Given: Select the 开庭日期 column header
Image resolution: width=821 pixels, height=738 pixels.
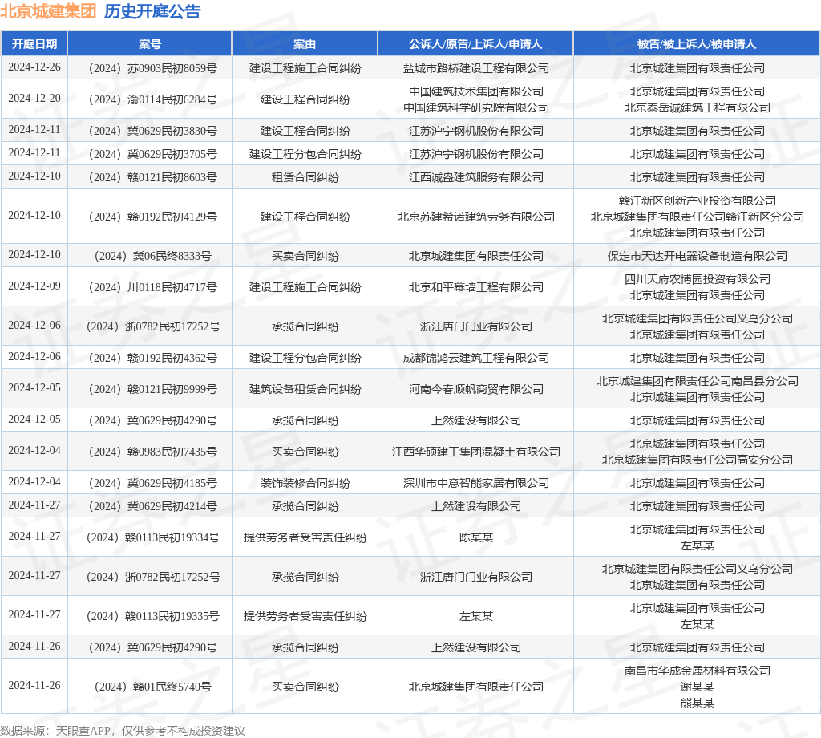Looking at the screenshot, I should click(34, 44).
